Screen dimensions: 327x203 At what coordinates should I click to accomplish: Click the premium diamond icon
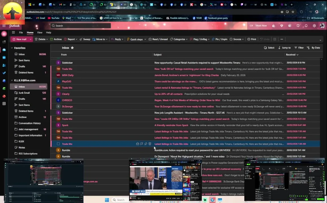pyautogui.click(x=281, y=26)
